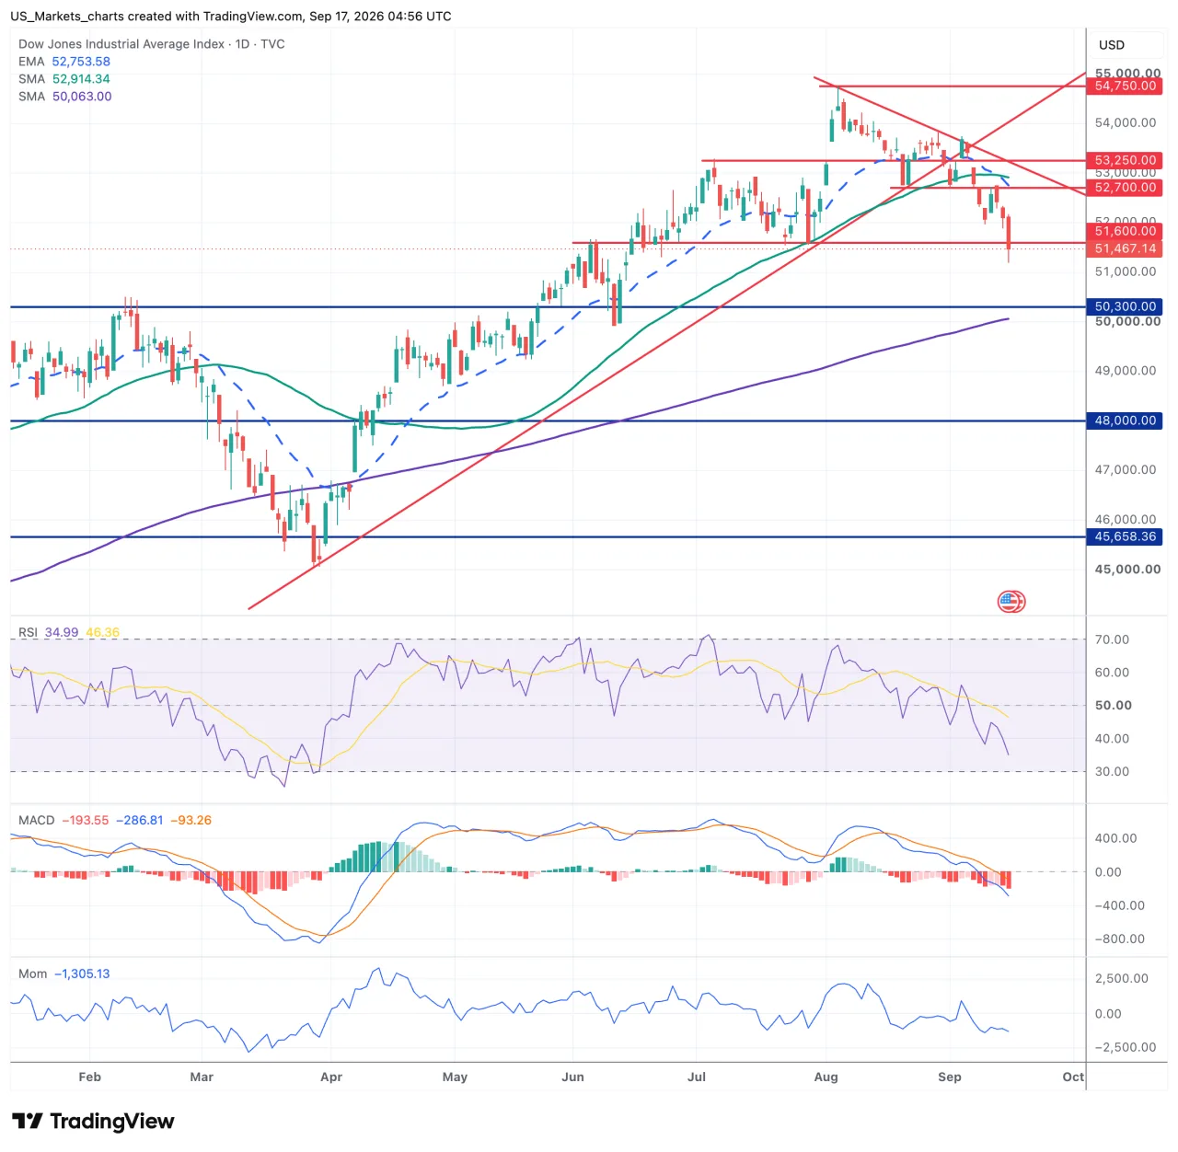Viewport: 1178px width, 1152px height.
Task: Click the 49,000.00 price axis value
Action: [1126, 371]
